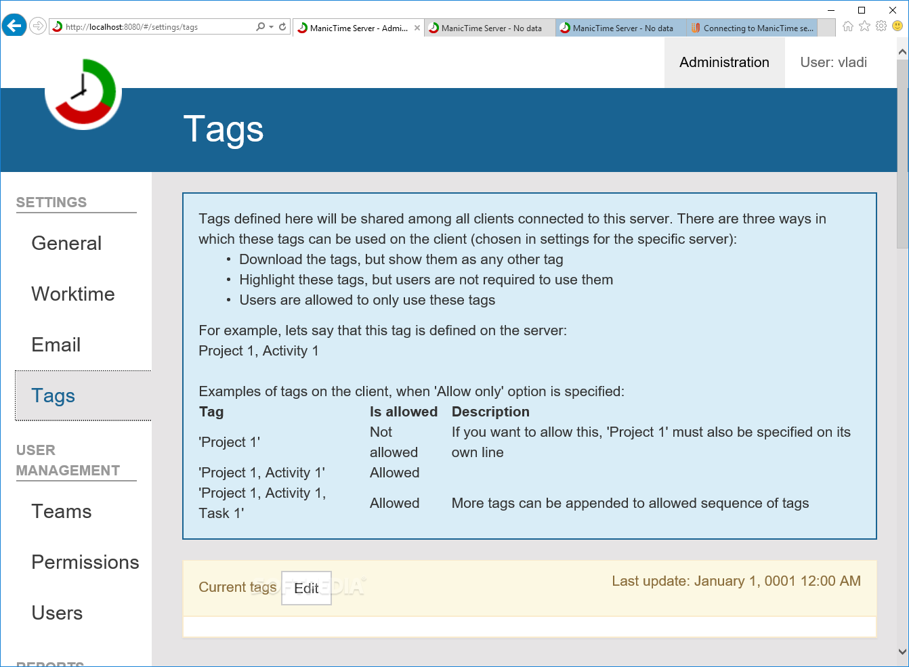Click 'Highlight these tags' bullet text

[x=426, y=280]
